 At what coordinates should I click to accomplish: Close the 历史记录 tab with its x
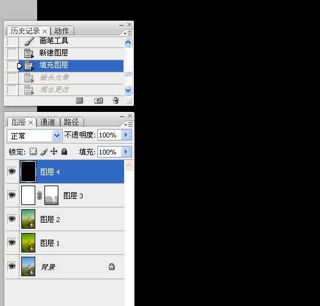pos(45,32)
